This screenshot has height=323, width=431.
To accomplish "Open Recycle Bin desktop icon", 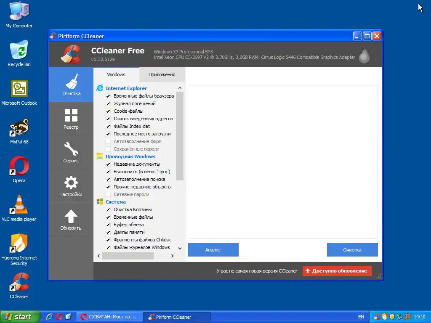I will pos(19,53).
